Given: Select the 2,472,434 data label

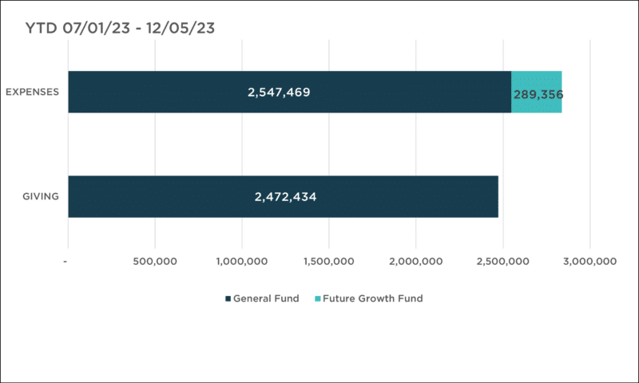Looking at the screenshot, I should [286, 197].
